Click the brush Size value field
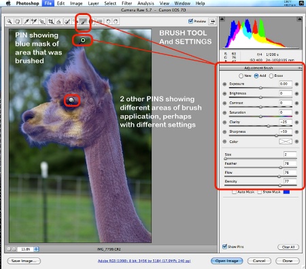 (290, 155)
